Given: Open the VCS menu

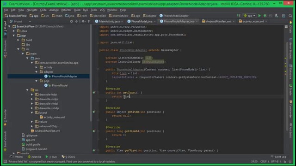Looking at the screenshot, I should (x=102, y=10).
